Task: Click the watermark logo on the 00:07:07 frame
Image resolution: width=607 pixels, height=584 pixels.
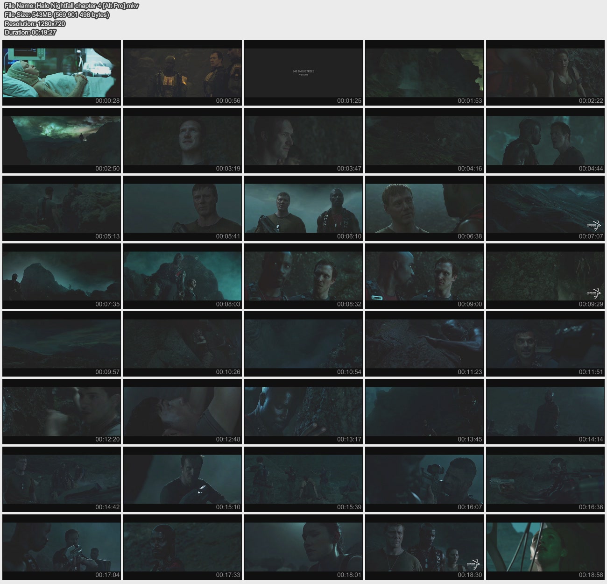Action: click(x=593, y=225)
